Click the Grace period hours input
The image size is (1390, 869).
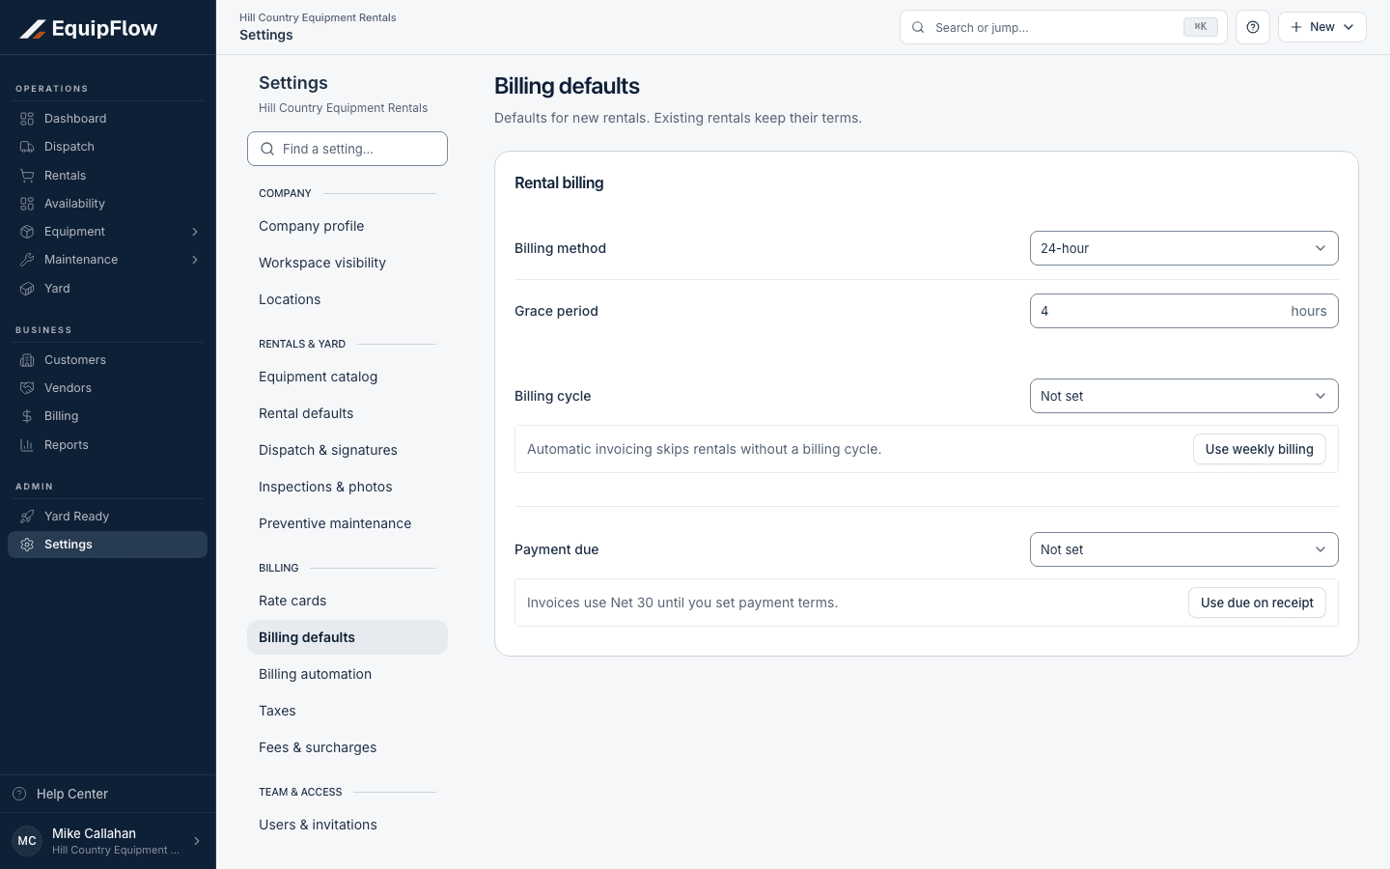(1184, 311)
